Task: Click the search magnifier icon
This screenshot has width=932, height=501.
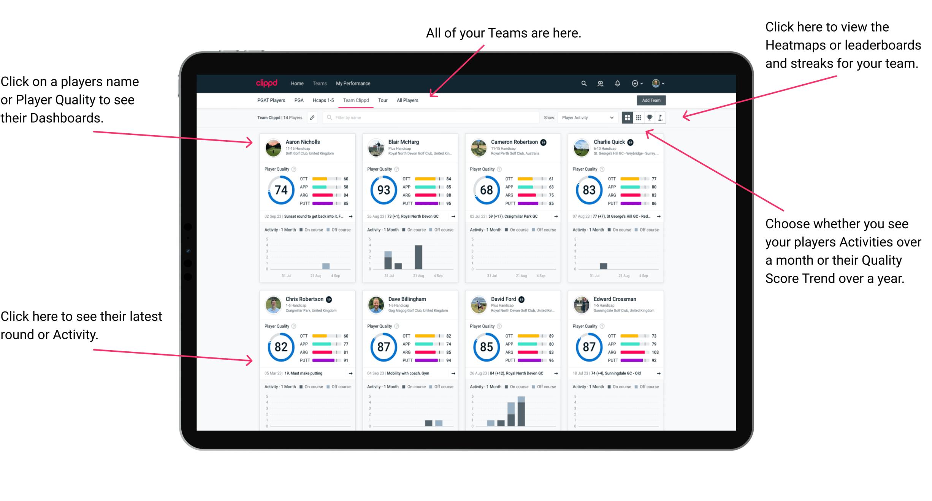Action: point(583,83)
